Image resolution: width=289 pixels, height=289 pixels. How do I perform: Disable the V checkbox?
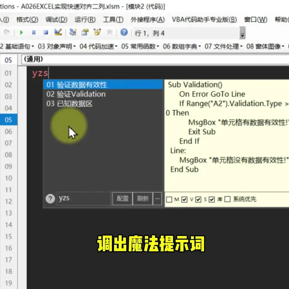coord(184,199)
